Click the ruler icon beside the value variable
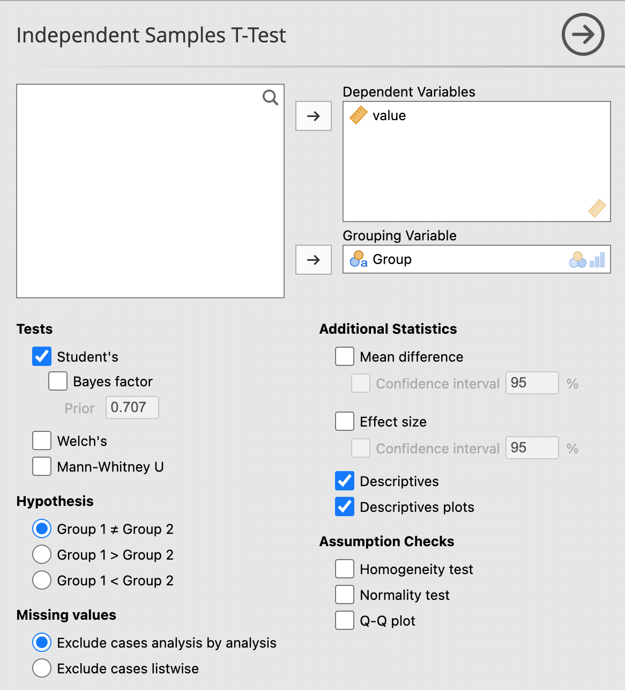The height and width of the screenshot is (690, 625). coord(358,115)
